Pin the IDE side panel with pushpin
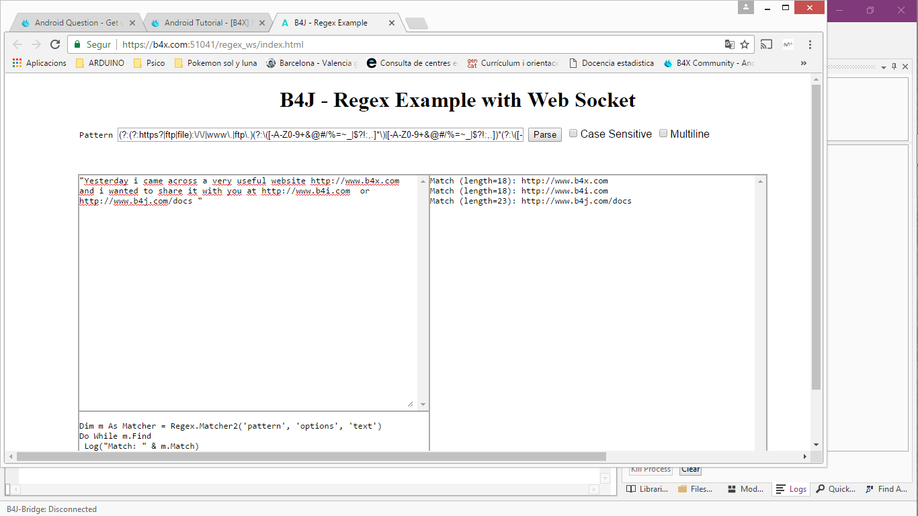This screenshot has height=516, width=918. click(x=894, y=67)
